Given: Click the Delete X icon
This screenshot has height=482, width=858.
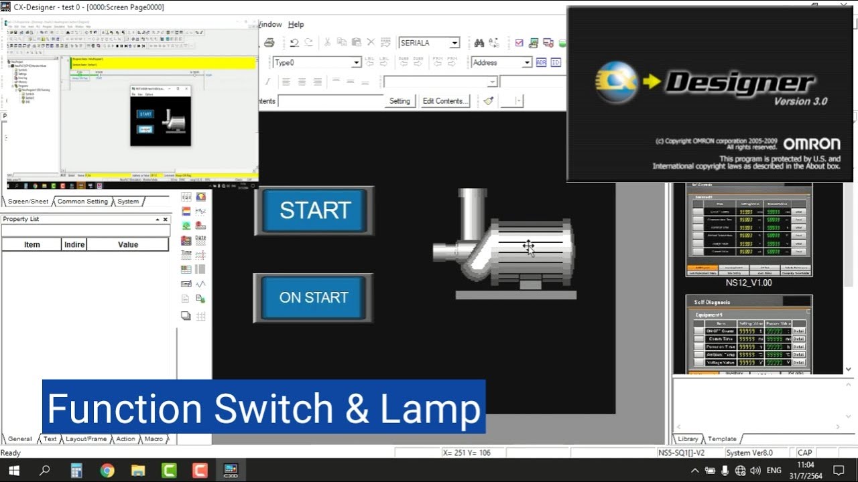Looking at the screenshot, I should click(x=371, y=42).
